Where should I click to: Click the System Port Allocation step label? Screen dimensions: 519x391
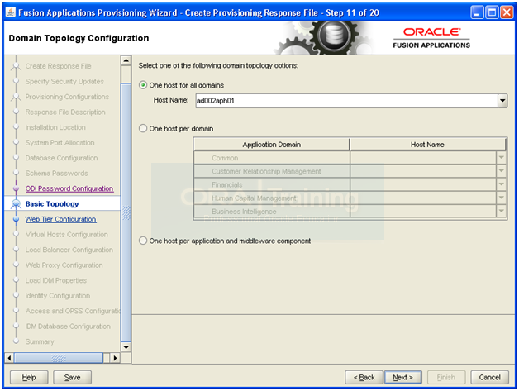click(x=60, y=143)
